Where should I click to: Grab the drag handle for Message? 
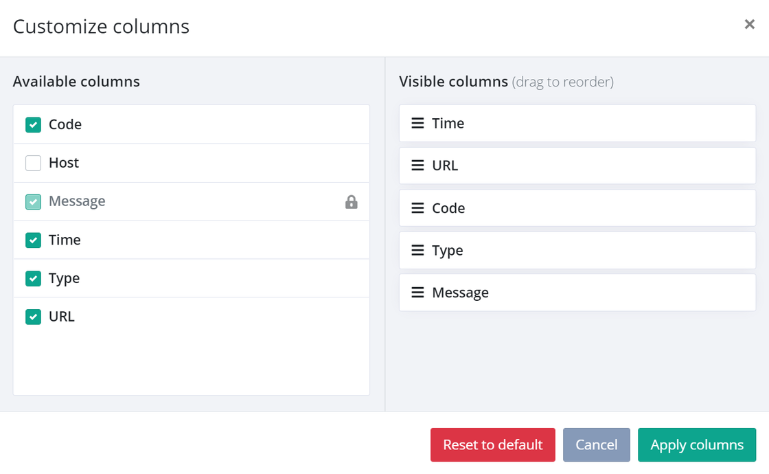417,293
